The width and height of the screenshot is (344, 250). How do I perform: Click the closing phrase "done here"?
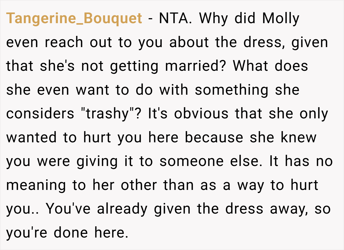tap(91, 233)
